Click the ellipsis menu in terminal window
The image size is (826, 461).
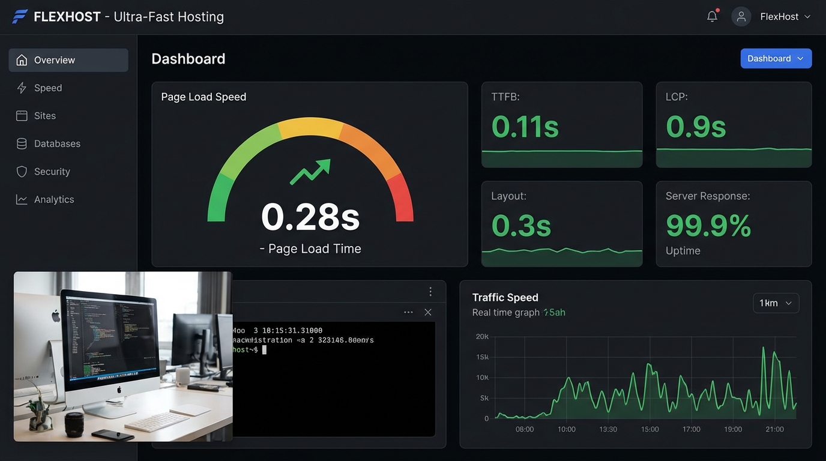coord(409,312)
